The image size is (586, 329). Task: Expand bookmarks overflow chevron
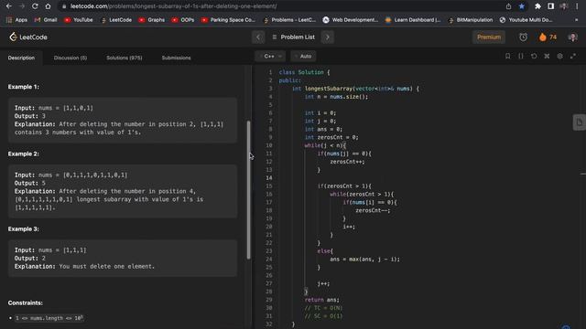(x=577, y=20)
